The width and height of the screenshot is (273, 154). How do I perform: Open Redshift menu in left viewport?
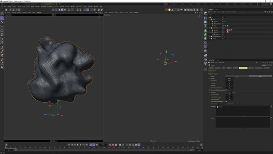coord(39,12)
